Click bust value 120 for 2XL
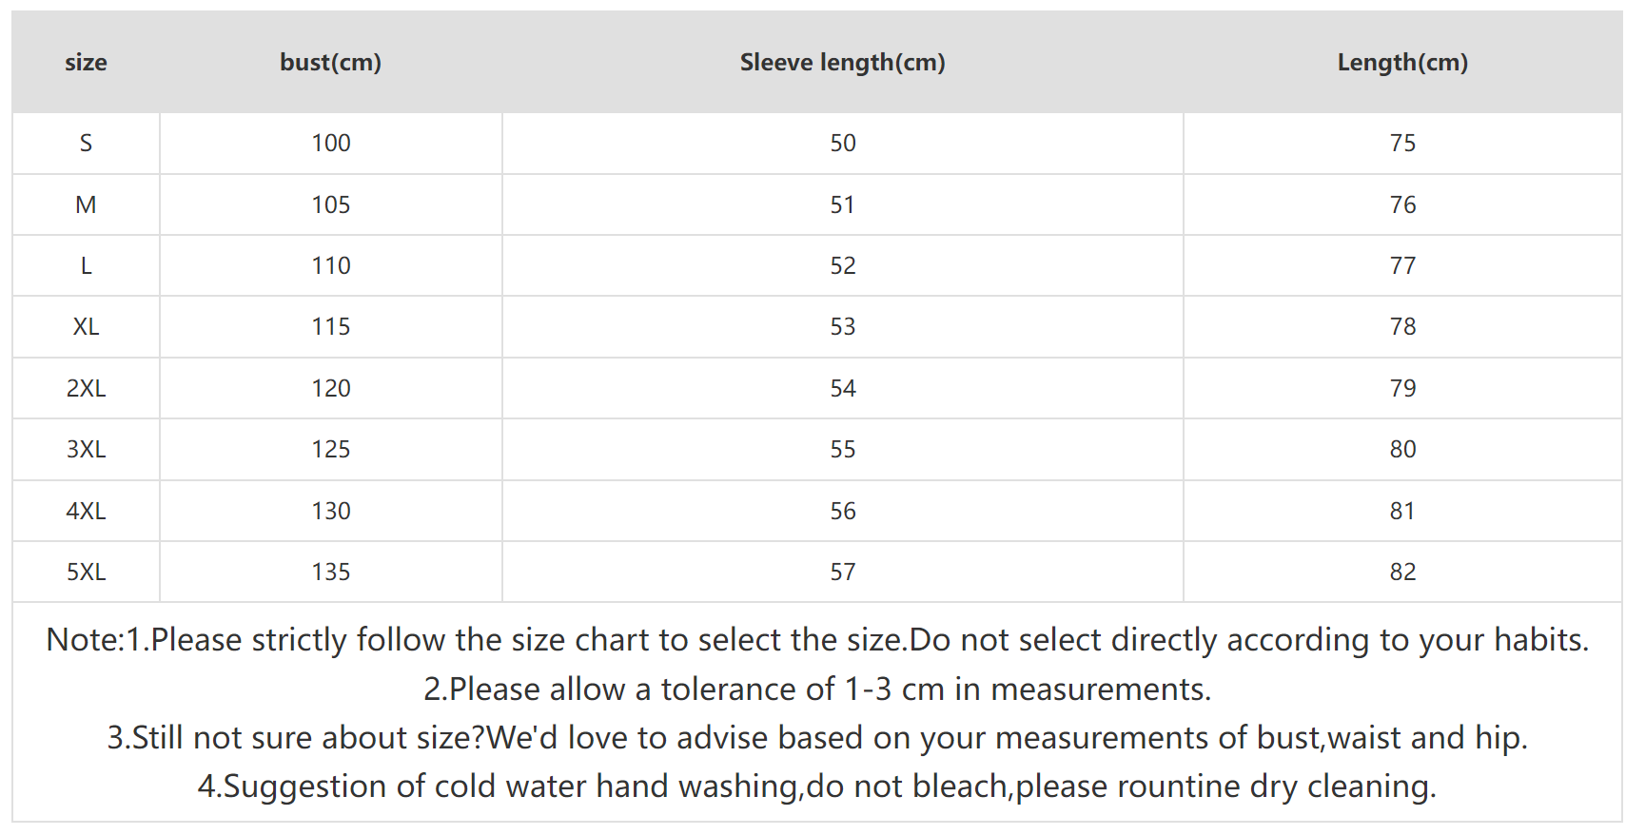This screenshot has width=1626, height=835. (331, 388)
